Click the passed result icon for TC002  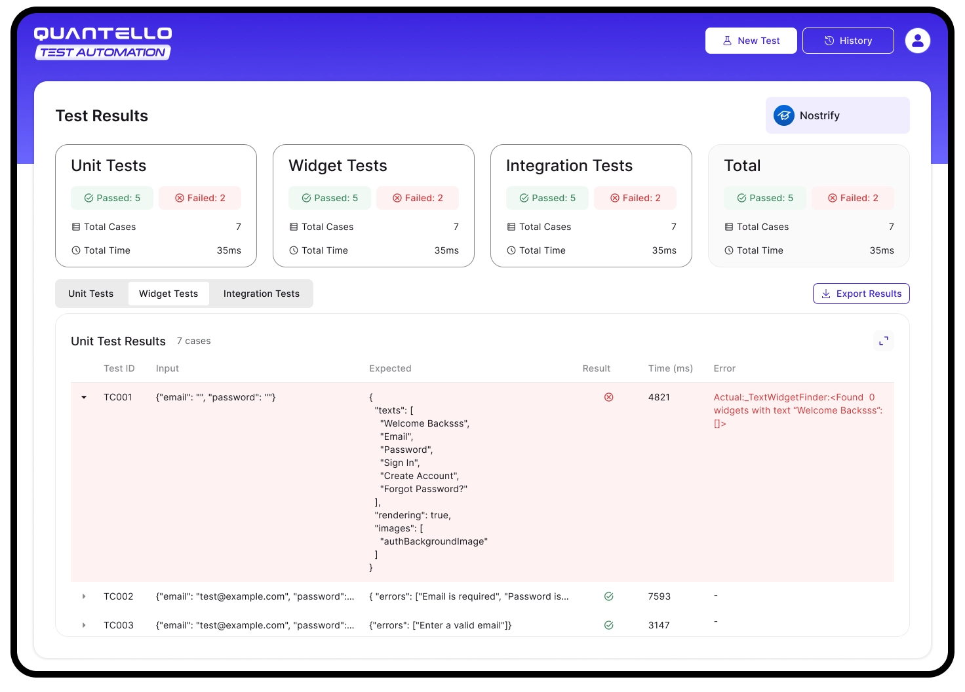pos(608,596)
